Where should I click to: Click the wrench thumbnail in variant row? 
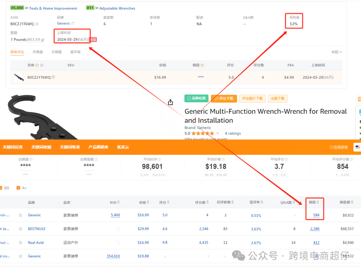[19, 77]
